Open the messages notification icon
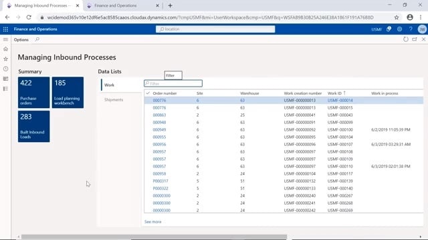The image size is (428, 240). pos(389,29)
